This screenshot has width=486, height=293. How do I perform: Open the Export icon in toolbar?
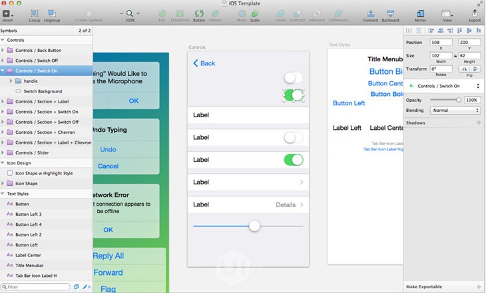point(475,13)
